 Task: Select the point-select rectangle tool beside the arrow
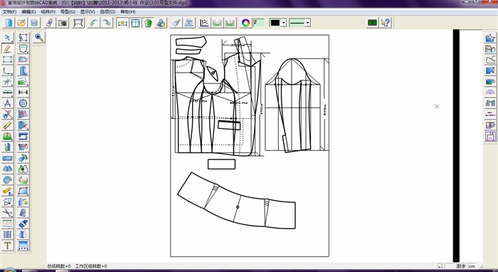click(23, 38)
